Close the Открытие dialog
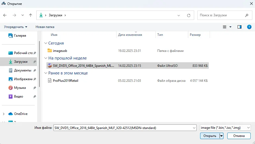 click(x=251, y=4)
